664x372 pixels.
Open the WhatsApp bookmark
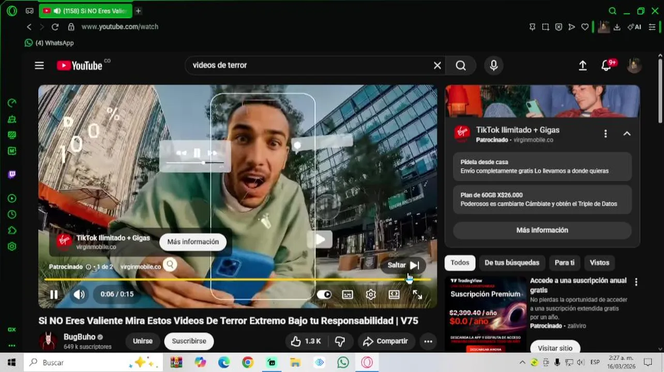pos(50,43)
